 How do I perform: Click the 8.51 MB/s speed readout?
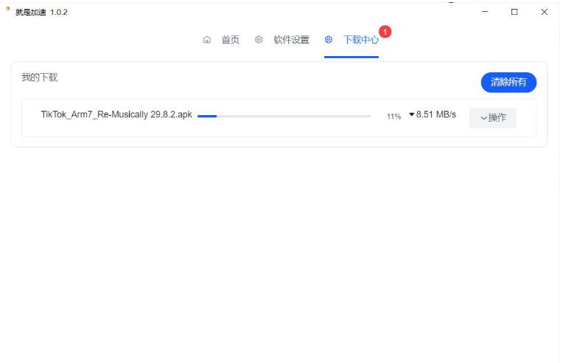436,114
